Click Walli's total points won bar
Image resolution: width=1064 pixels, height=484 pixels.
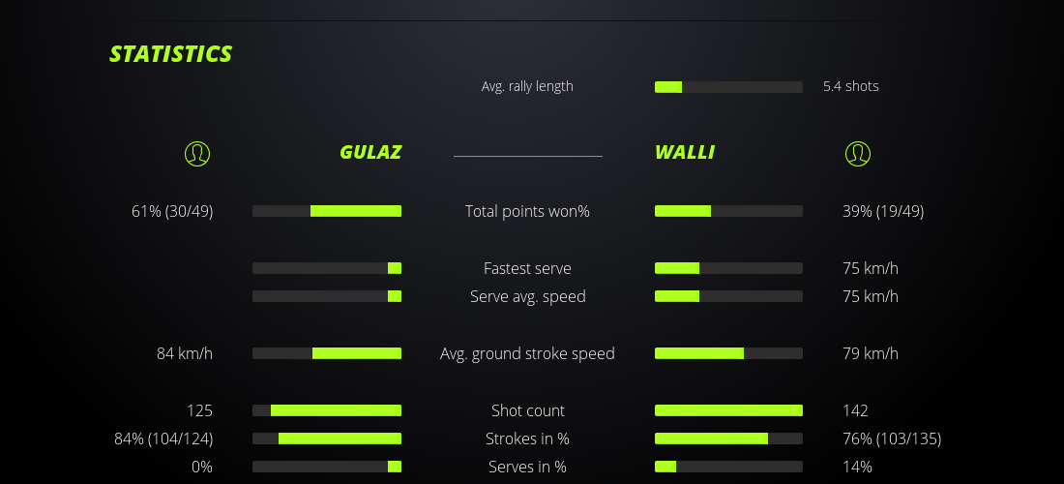pos(728,211)
